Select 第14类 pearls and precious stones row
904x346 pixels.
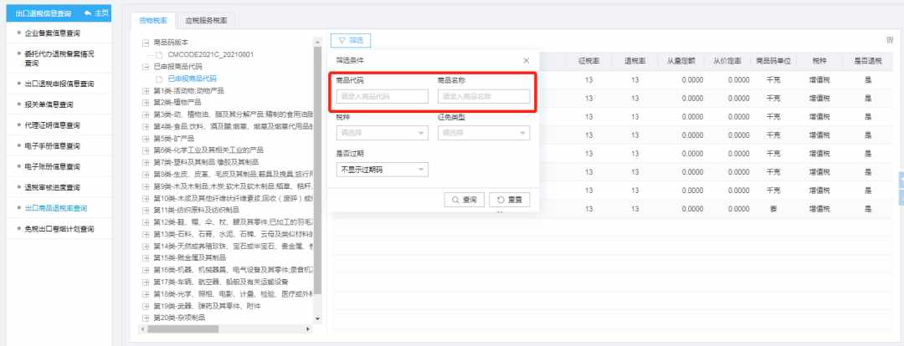coord(233,247)
